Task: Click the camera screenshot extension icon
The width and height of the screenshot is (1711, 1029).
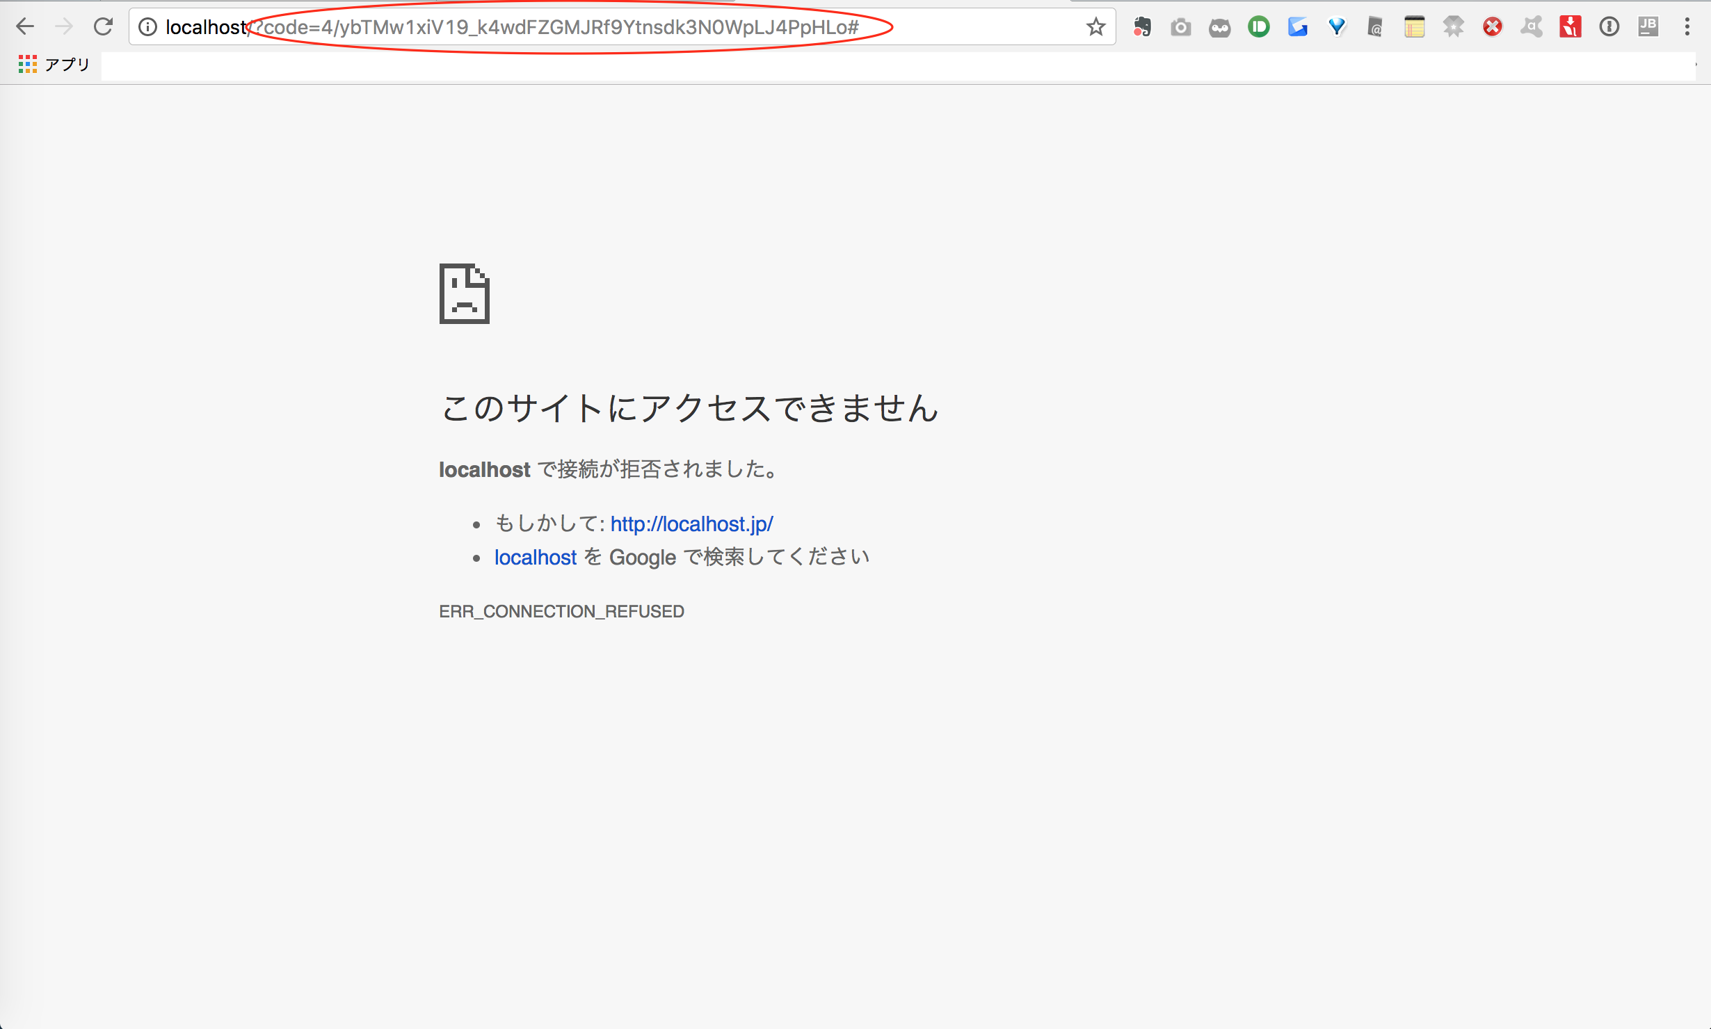Action: tap(1181, 27)
